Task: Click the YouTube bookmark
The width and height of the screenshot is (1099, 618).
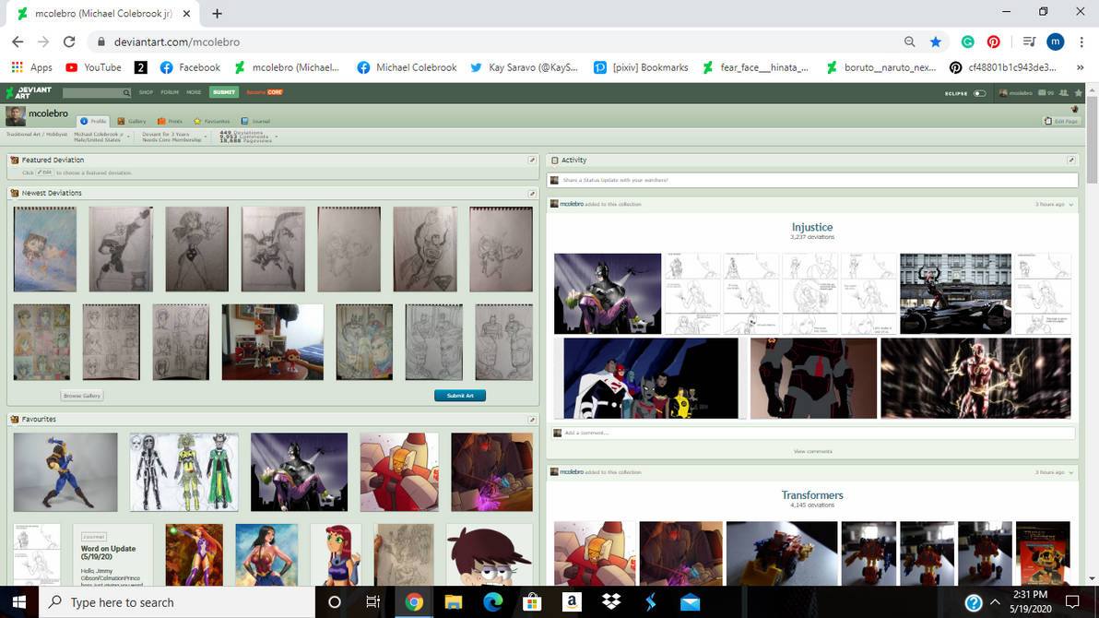Action: click(x=93, y=67)
